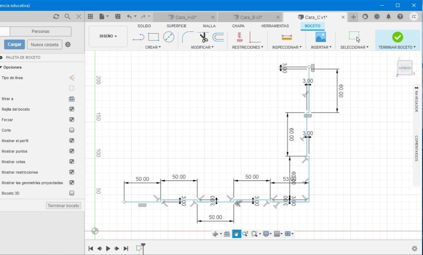
Task: Click the SUPERIOR view cube face
Action: tap(405, 68)
